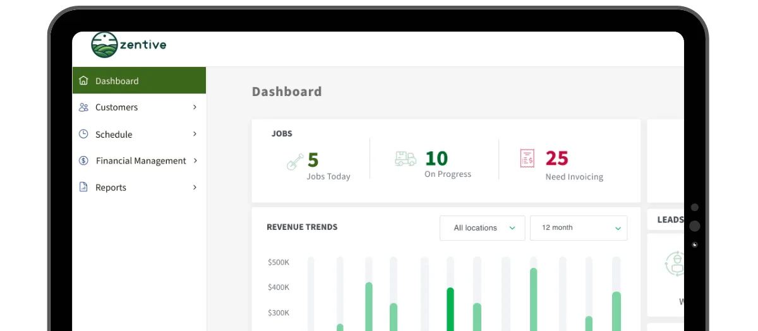Screen dimensions: 758x331
Task: Click the dark green highlighted revenue bar
Action: 450,310
